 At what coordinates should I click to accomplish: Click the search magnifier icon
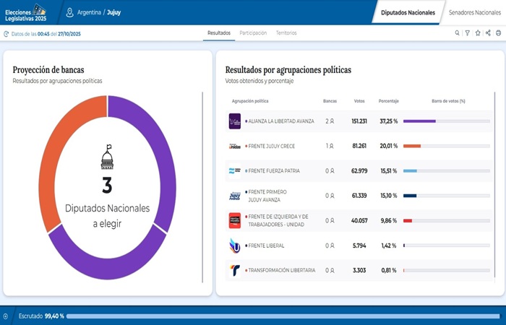[457, 33]
